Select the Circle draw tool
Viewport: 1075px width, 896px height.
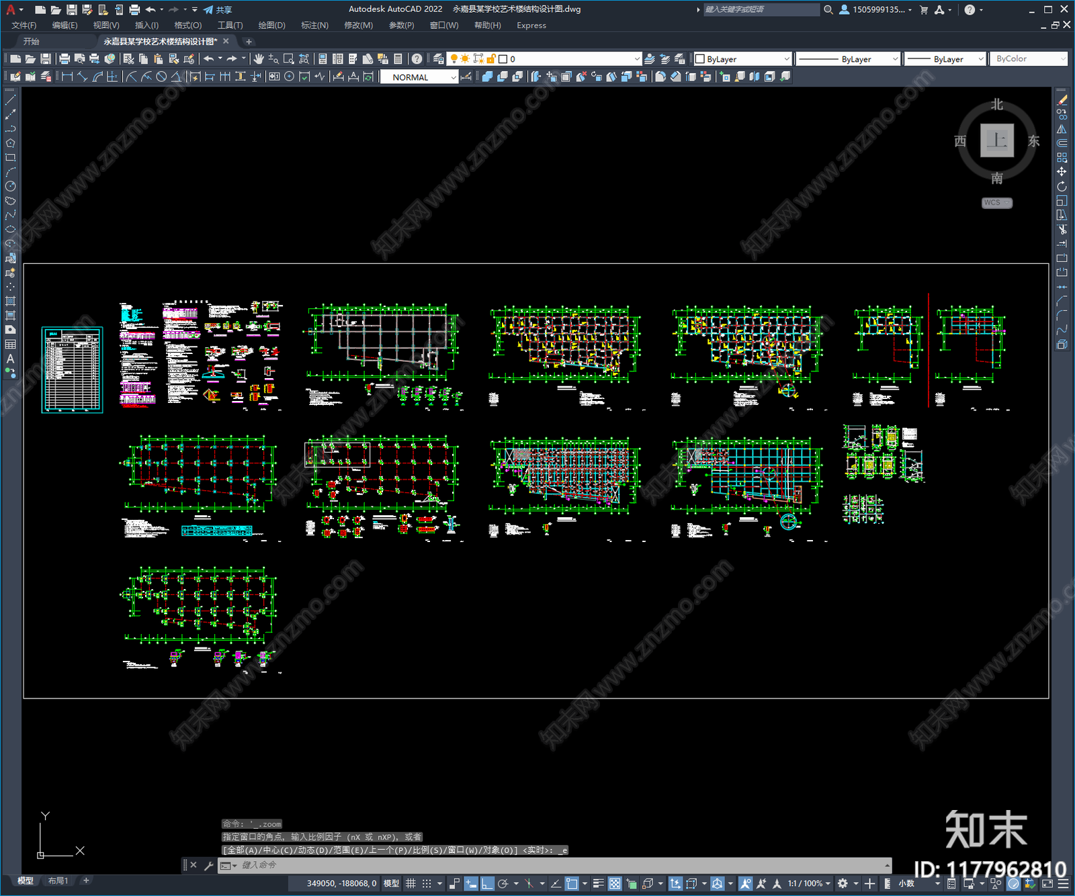(10, 186)
